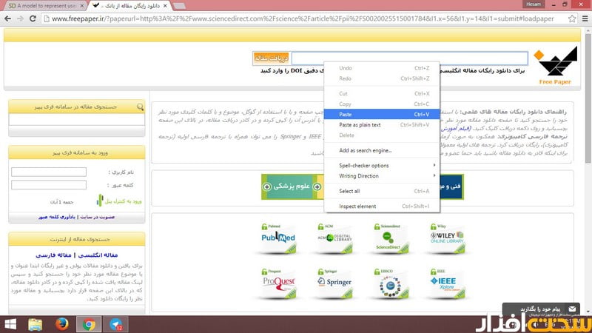Viewport: 592px width, 333px height.
Task: Open the EBSCO database logo
Action: [391, 283]
